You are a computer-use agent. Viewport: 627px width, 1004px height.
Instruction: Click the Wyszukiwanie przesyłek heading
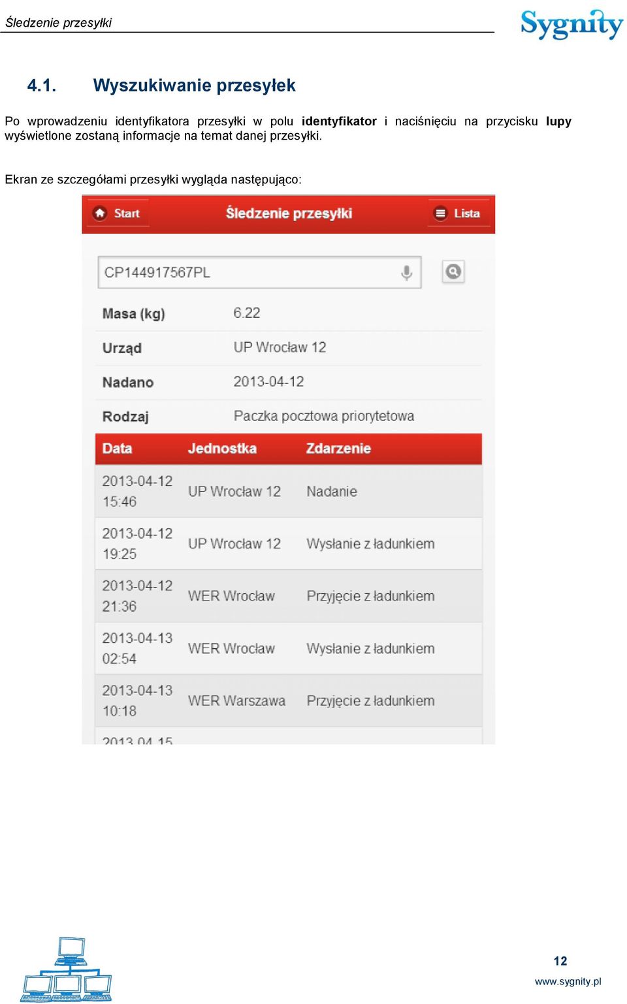(x=194, y=86)
